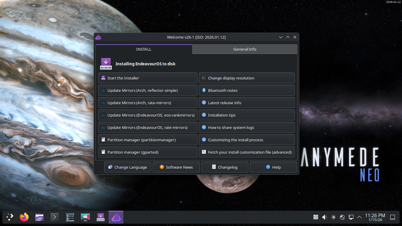Select the Welcome app entry in the taskbar
Image resolution: width=402 pixels, height=226 pixels.
(x=116, y=217)
